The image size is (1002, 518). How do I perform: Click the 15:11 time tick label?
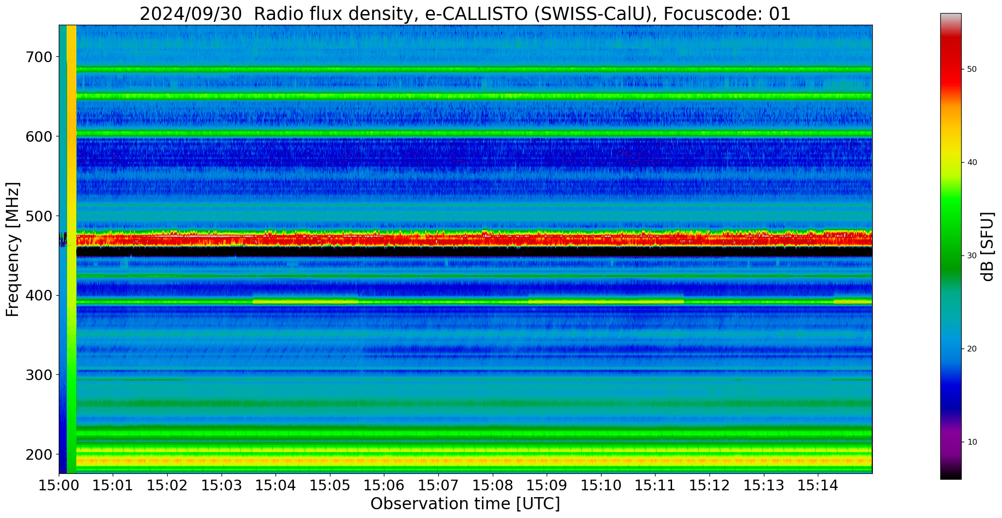point(656,485)
